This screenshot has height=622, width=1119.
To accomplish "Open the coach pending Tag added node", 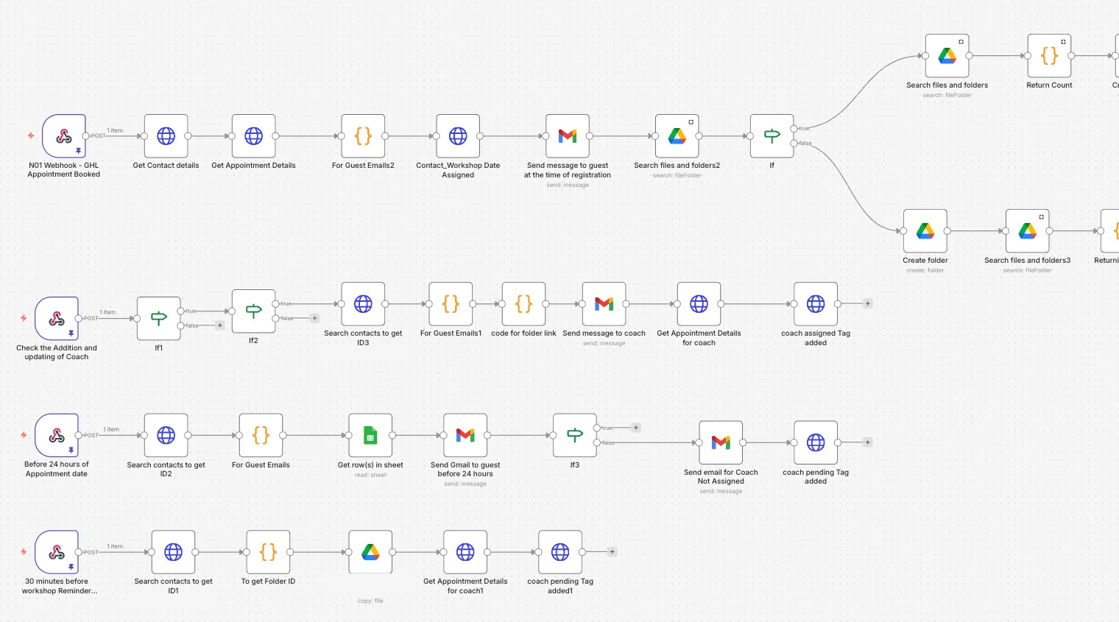I will coord(816,442).
